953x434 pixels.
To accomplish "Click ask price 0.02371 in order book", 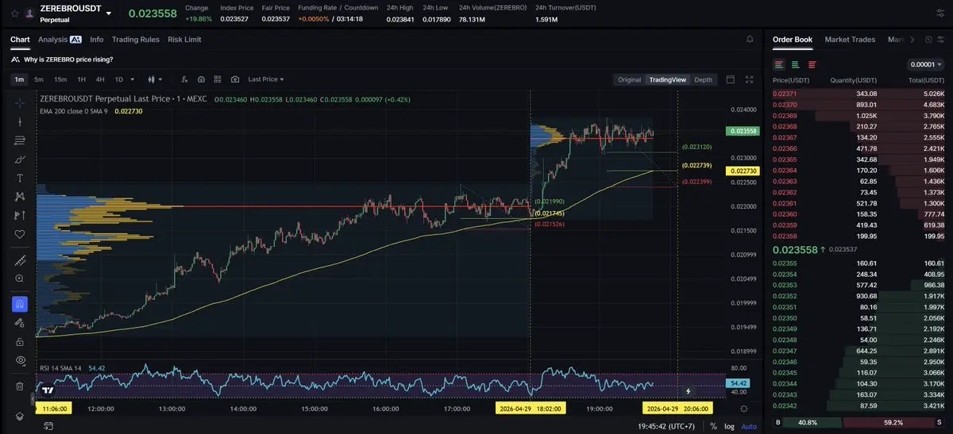I will coord(785,94).
